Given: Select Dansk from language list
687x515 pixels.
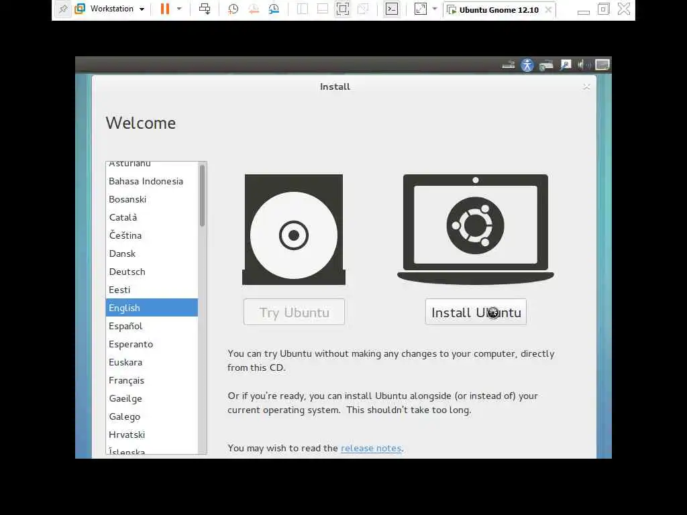Looking at the screenshot, I should point(152,253).
